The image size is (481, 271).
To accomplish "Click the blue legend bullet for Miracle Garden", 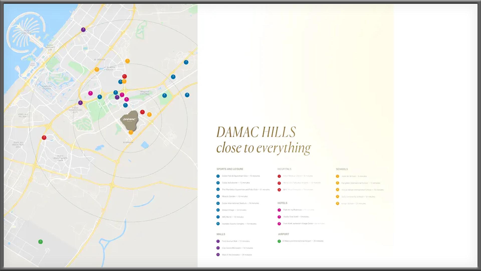I will coord(218,196).
